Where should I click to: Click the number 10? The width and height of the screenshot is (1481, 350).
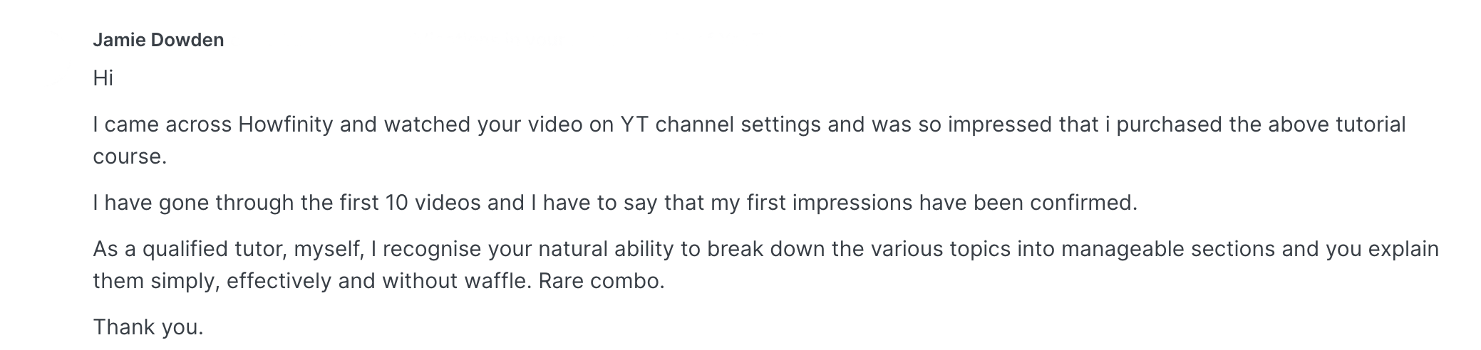[396, 203]
